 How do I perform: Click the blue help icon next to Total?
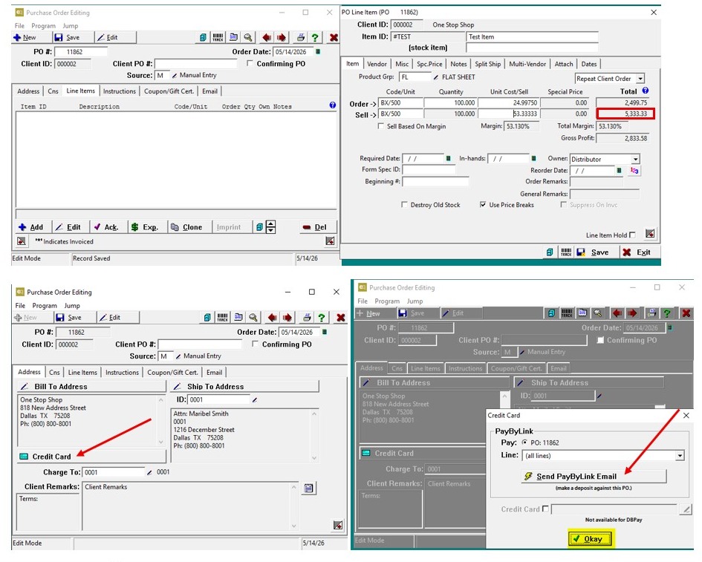click(645, 91)
